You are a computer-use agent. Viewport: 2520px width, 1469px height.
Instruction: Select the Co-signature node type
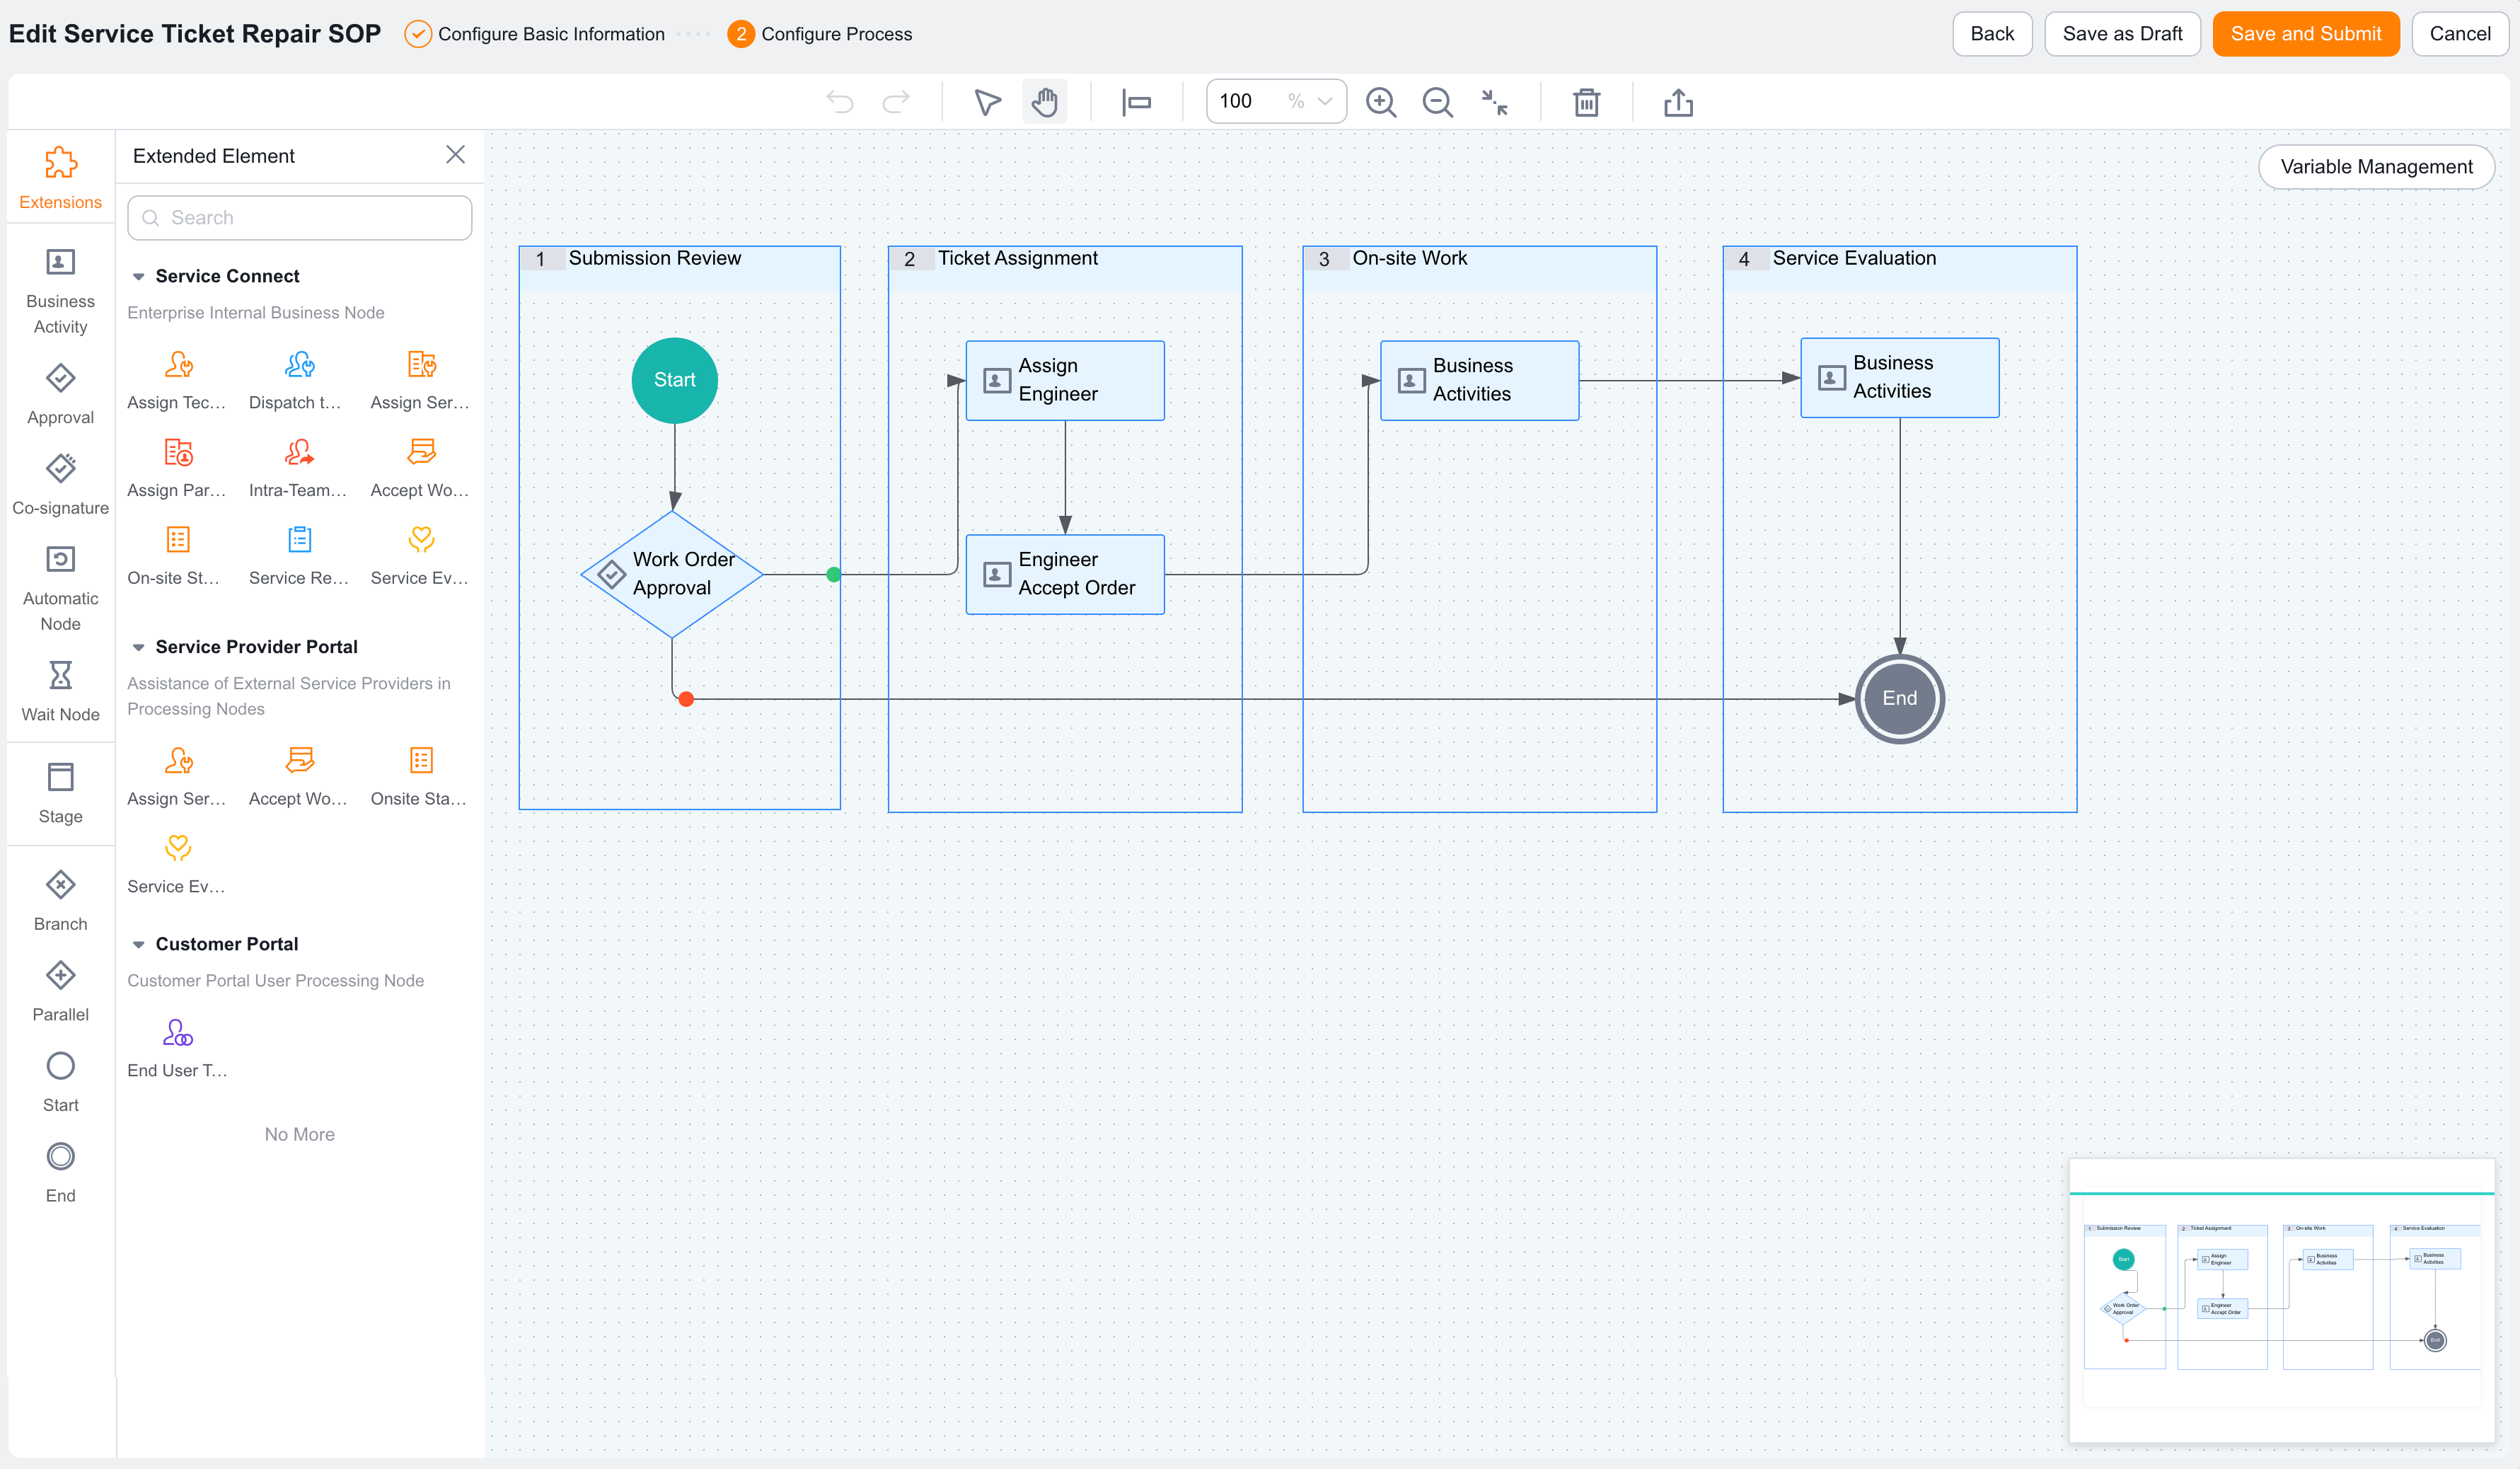tap(61, 485)
